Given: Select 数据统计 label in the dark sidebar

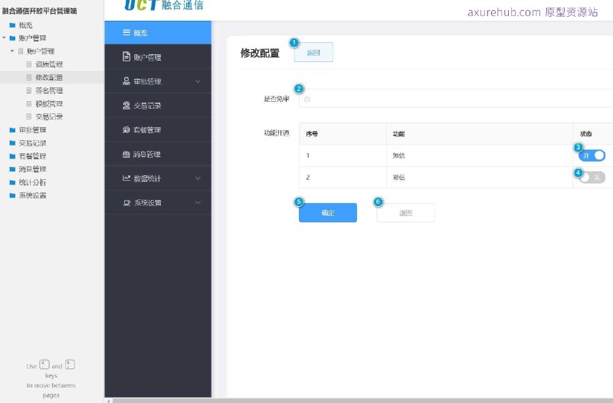Looking at the screenshot, I should pos(147,179).
